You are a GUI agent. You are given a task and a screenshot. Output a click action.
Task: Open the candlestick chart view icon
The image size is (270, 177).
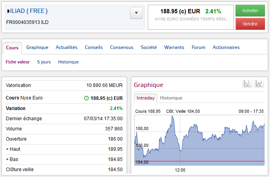click(247, 83)
